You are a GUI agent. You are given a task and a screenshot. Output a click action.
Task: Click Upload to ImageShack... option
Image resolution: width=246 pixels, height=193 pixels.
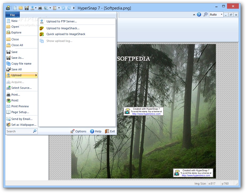coord(77,28)
